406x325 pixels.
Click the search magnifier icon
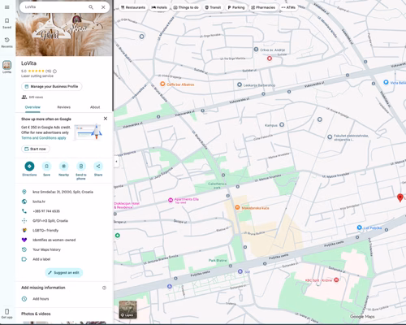91,7
